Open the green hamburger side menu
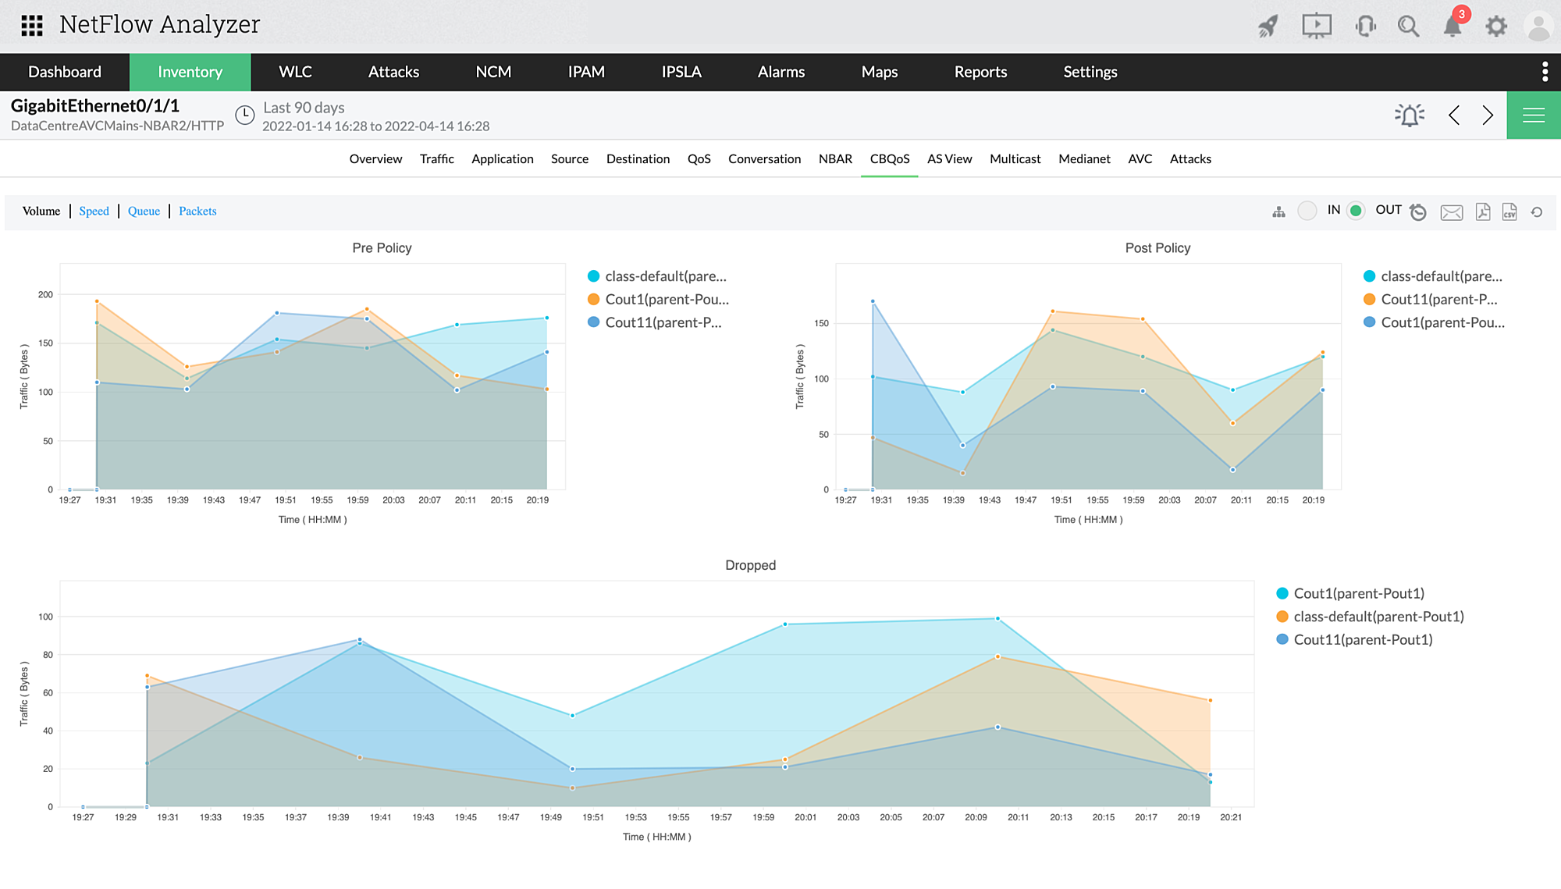The height and width of the screenshot is (889, 1561). click(x=1533, y=116)
